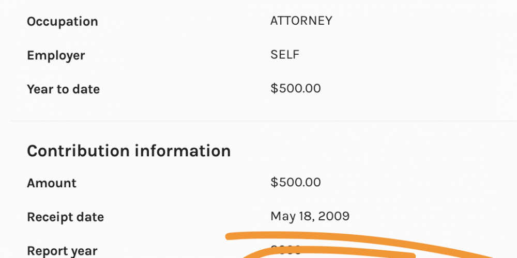Select the ATTORNEY occupation value
The width and height of the screenshot is (517, 258).
tap(301, 21)
